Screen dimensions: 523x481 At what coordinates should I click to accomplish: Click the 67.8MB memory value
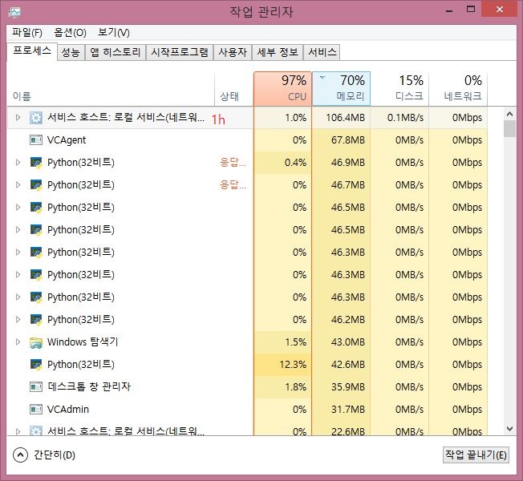pyautogui.click(x=348, y=140)
